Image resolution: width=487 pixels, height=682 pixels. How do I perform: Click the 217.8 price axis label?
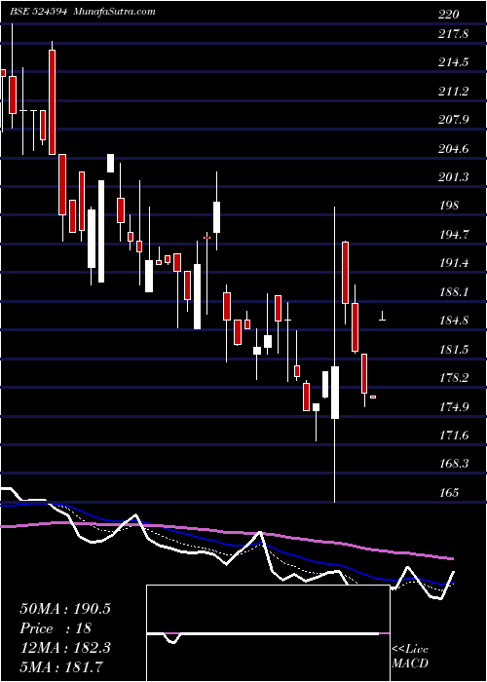pyautogui.click(x=454, y=34)
